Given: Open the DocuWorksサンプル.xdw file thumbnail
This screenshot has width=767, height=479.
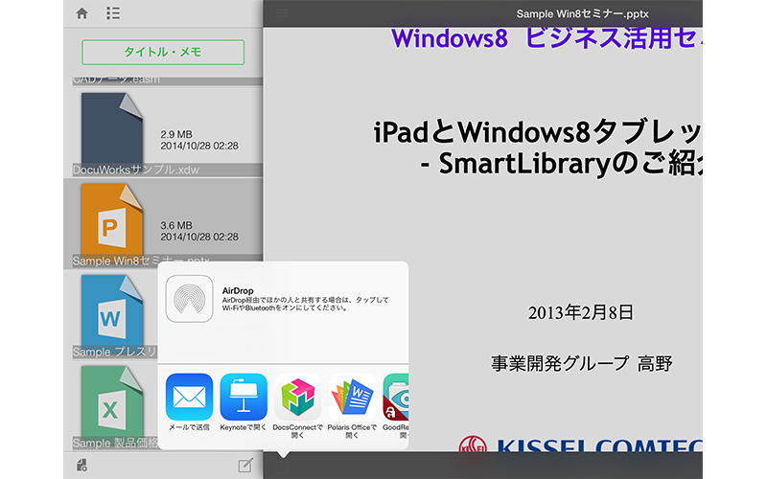Looking at the screenshot, I should 112,128.
